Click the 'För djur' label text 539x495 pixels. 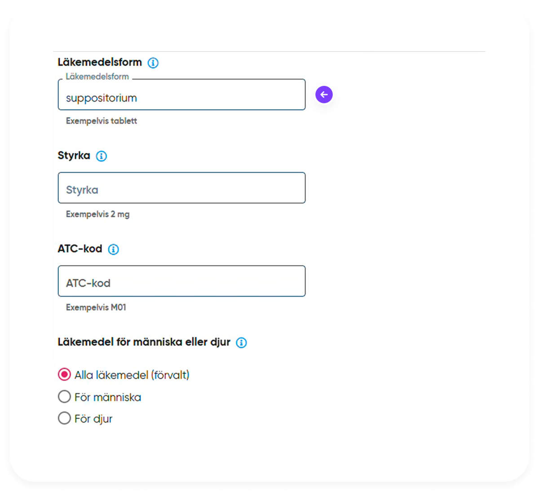click(93, 419)
